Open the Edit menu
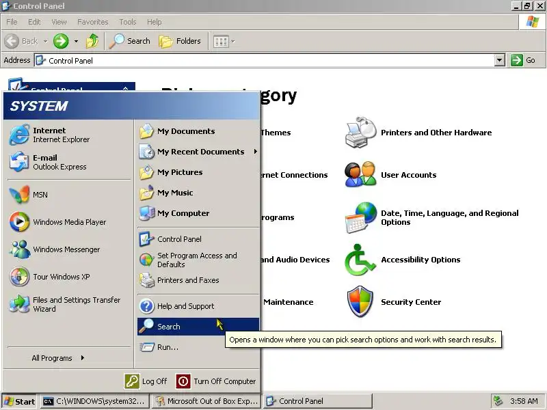Screen dimensions: 547x410 (34, 22)
